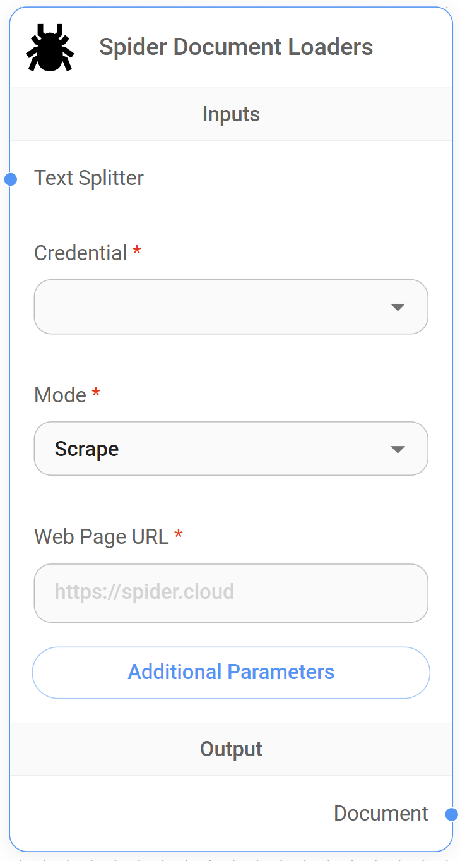Click the Mode dropdown arrow icon
The height and width of the screenshot is (861, 460).
point(397,450)
